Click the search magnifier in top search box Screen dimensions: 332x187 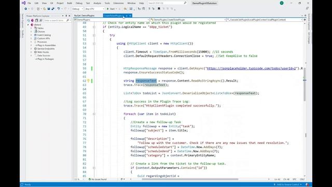click(x=185, y=3)
